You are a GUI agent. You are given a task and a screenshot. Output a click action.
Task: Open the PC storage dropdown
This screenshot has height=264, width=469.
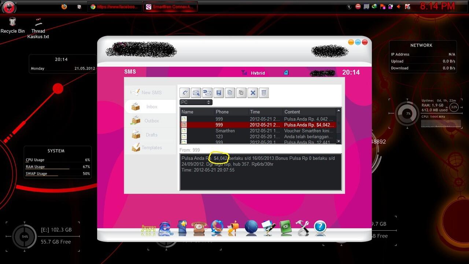(196, 102)
